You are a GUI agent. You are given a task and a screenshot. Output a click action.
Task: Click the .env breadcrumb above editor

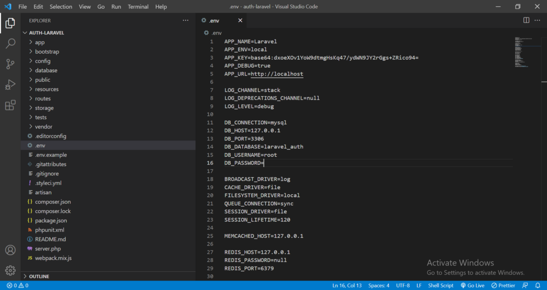pos(213,33)
